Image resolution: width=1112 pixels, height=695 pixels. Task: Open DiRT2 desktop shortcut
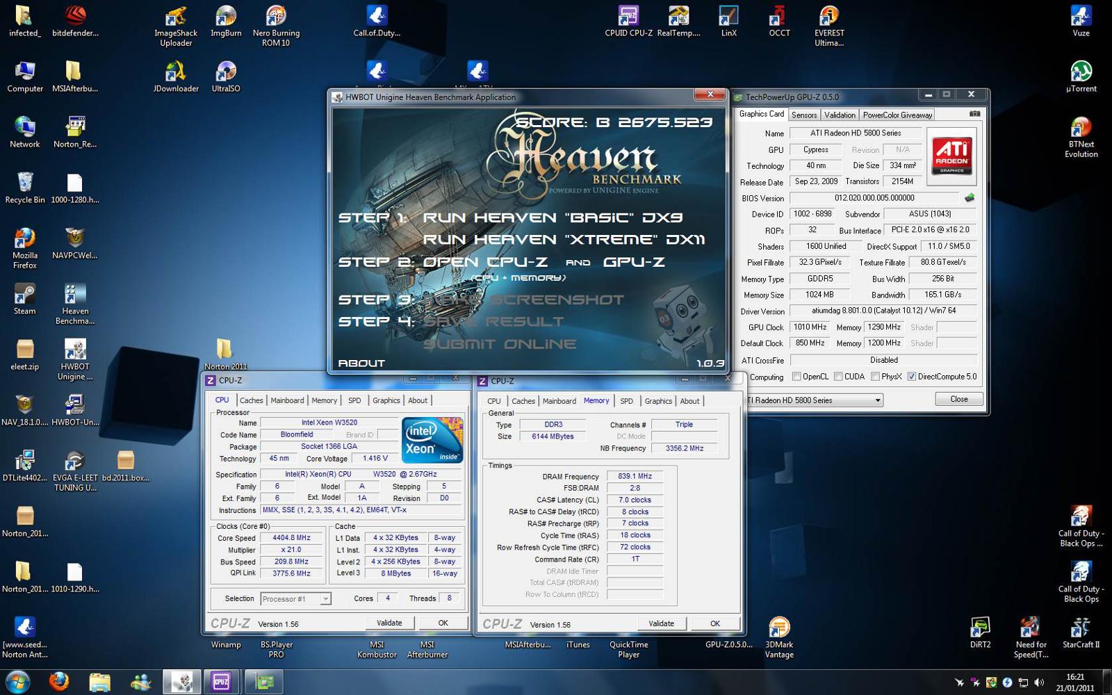(981, 633)
